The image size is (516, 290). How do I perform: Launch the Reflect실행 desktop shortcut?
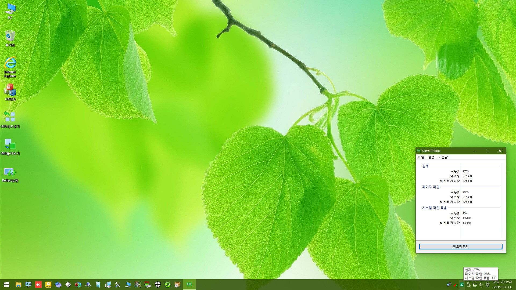point(10,175)
